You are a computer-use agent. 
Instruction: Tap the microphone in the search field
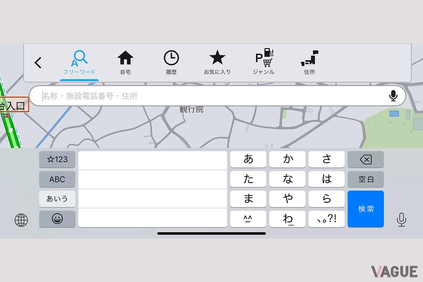pos(393,96)
